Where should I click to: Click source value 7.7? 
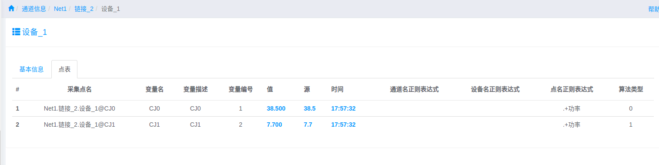tap(308, 125)
